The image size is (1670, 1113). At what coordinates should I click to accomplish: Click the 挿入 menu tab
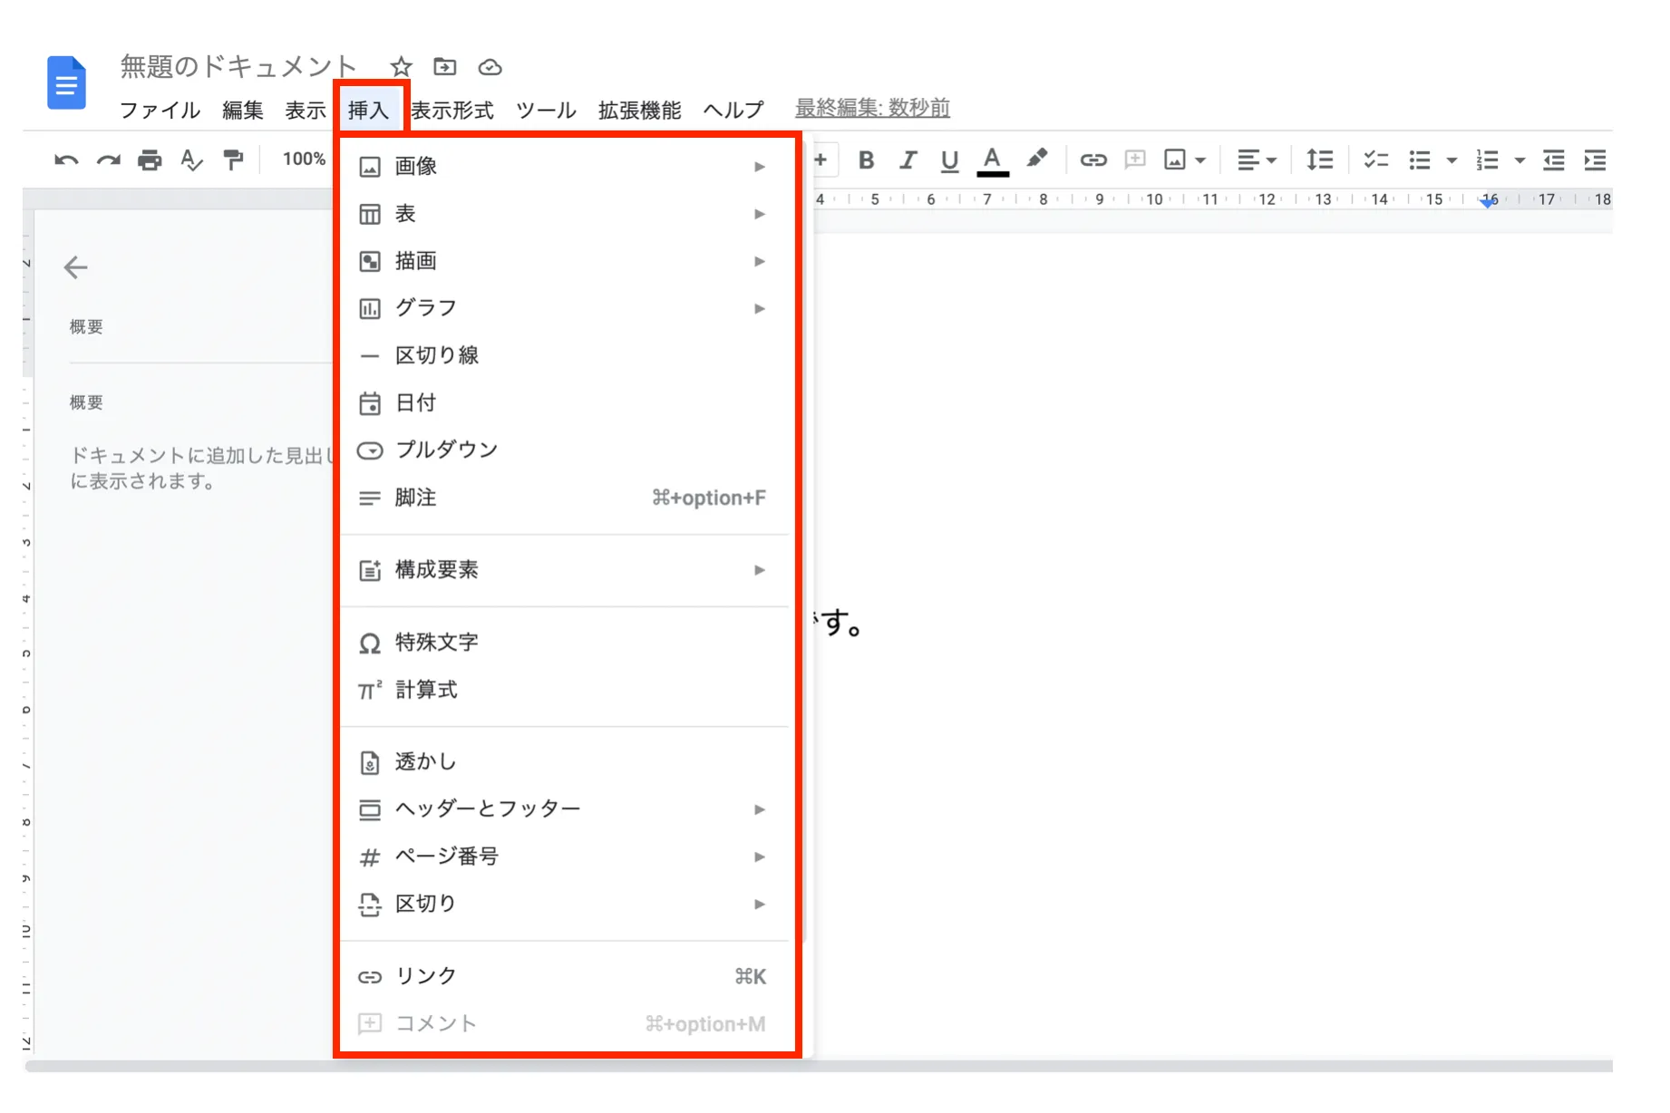pos(368,111)
